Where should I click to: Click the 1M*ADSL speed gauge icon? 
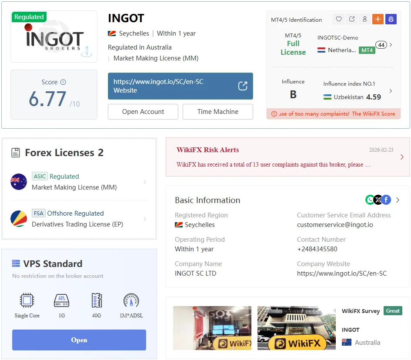pyautogui.click(x=131, y=300)
